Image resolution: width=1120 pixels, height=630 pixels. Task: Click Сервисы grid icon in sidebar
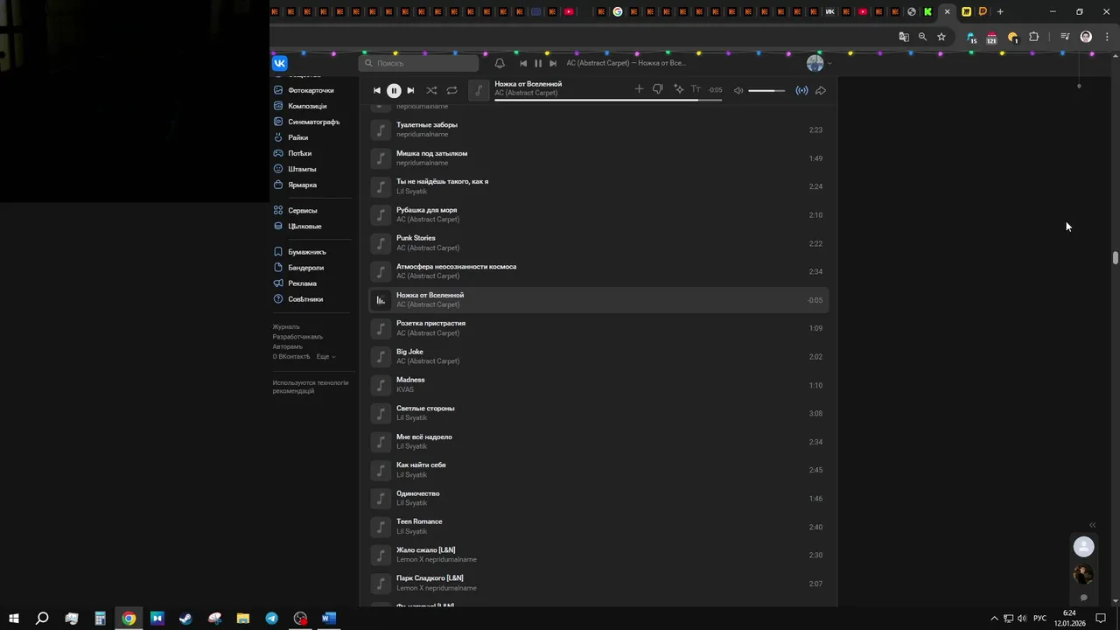coord(278,210)
